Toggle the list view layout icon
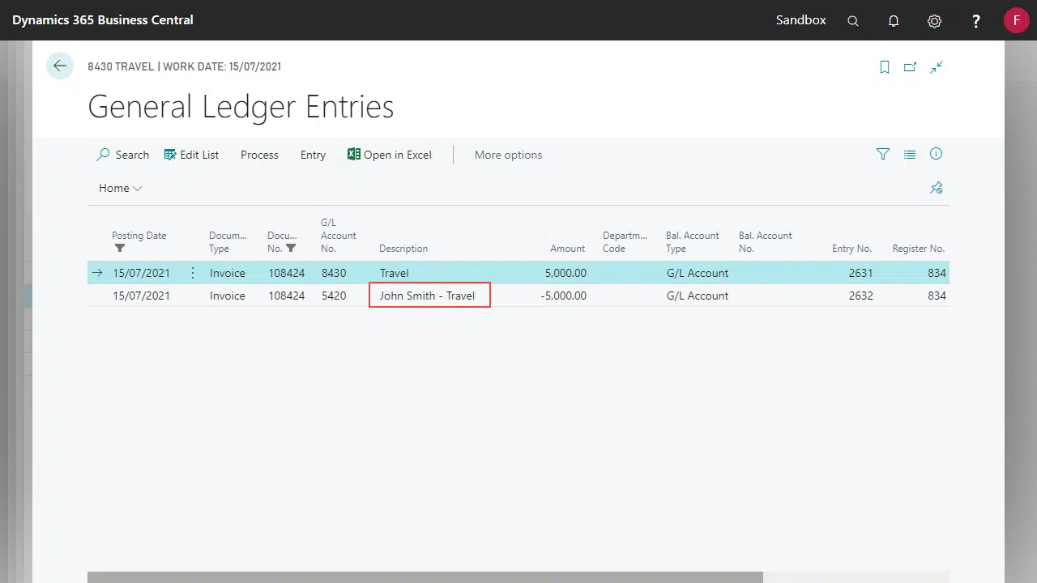1037x583 pixels. [910, 154]
